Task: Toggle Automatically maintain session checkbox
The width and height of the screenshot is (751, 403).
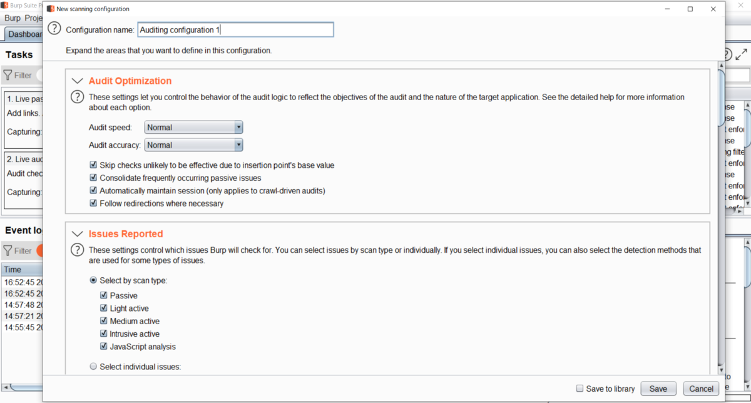Action: pyautogui.click(x=94, y=190)
